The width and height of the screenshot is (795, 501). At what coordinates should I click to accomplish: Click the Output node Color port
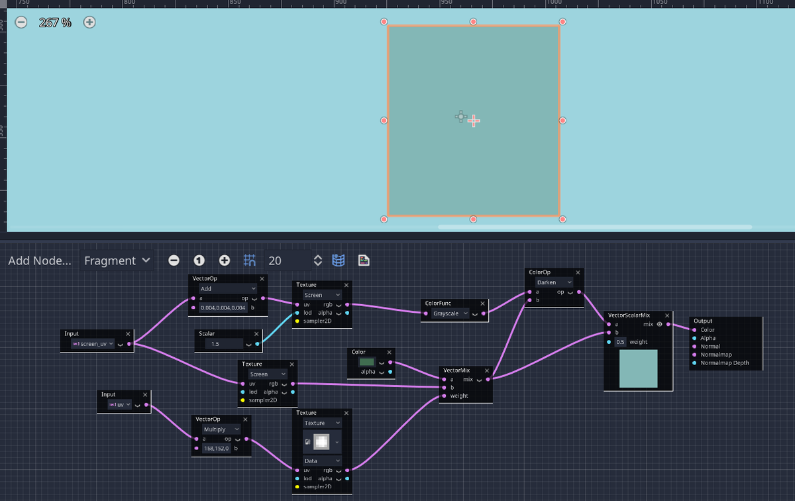(x=694, y=329)
